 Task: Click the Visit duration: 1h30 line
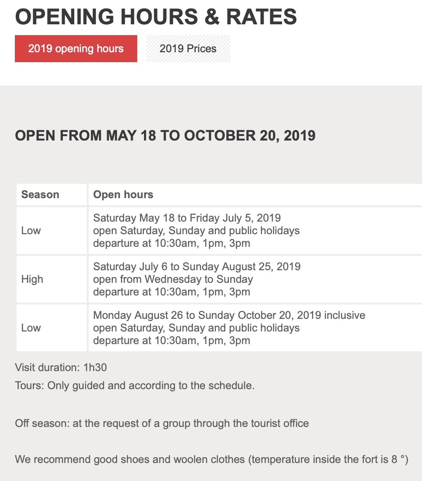click(61, 368)
